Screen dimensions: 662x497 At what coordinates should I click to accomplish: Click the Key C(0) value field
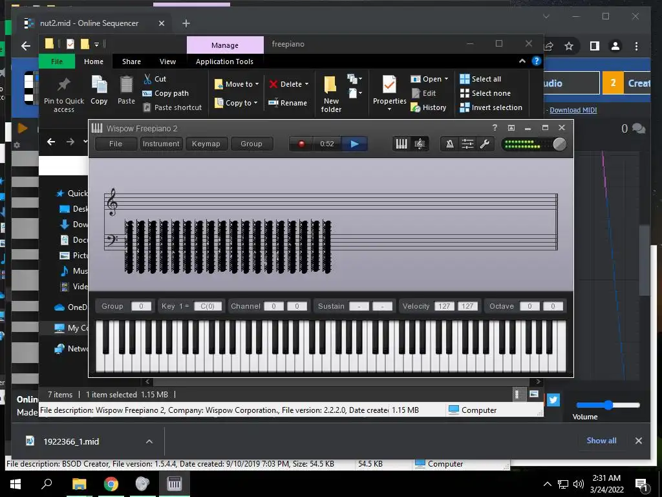pyautogui.click(x=208, y=306)
